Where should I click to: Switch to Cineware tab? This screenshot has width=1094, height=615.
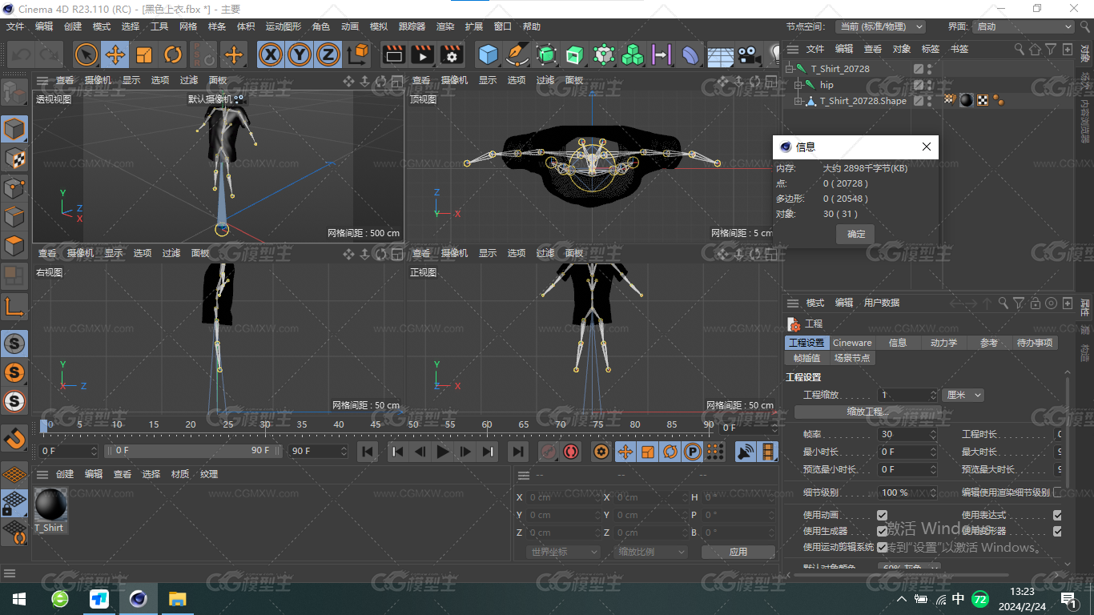(x=852, y=343)
